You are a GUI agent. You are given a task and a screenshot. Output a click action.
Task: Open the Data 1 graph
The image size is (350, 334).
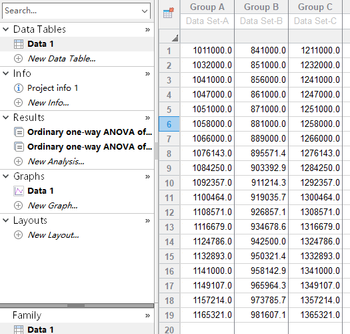[x=41, y=191]
